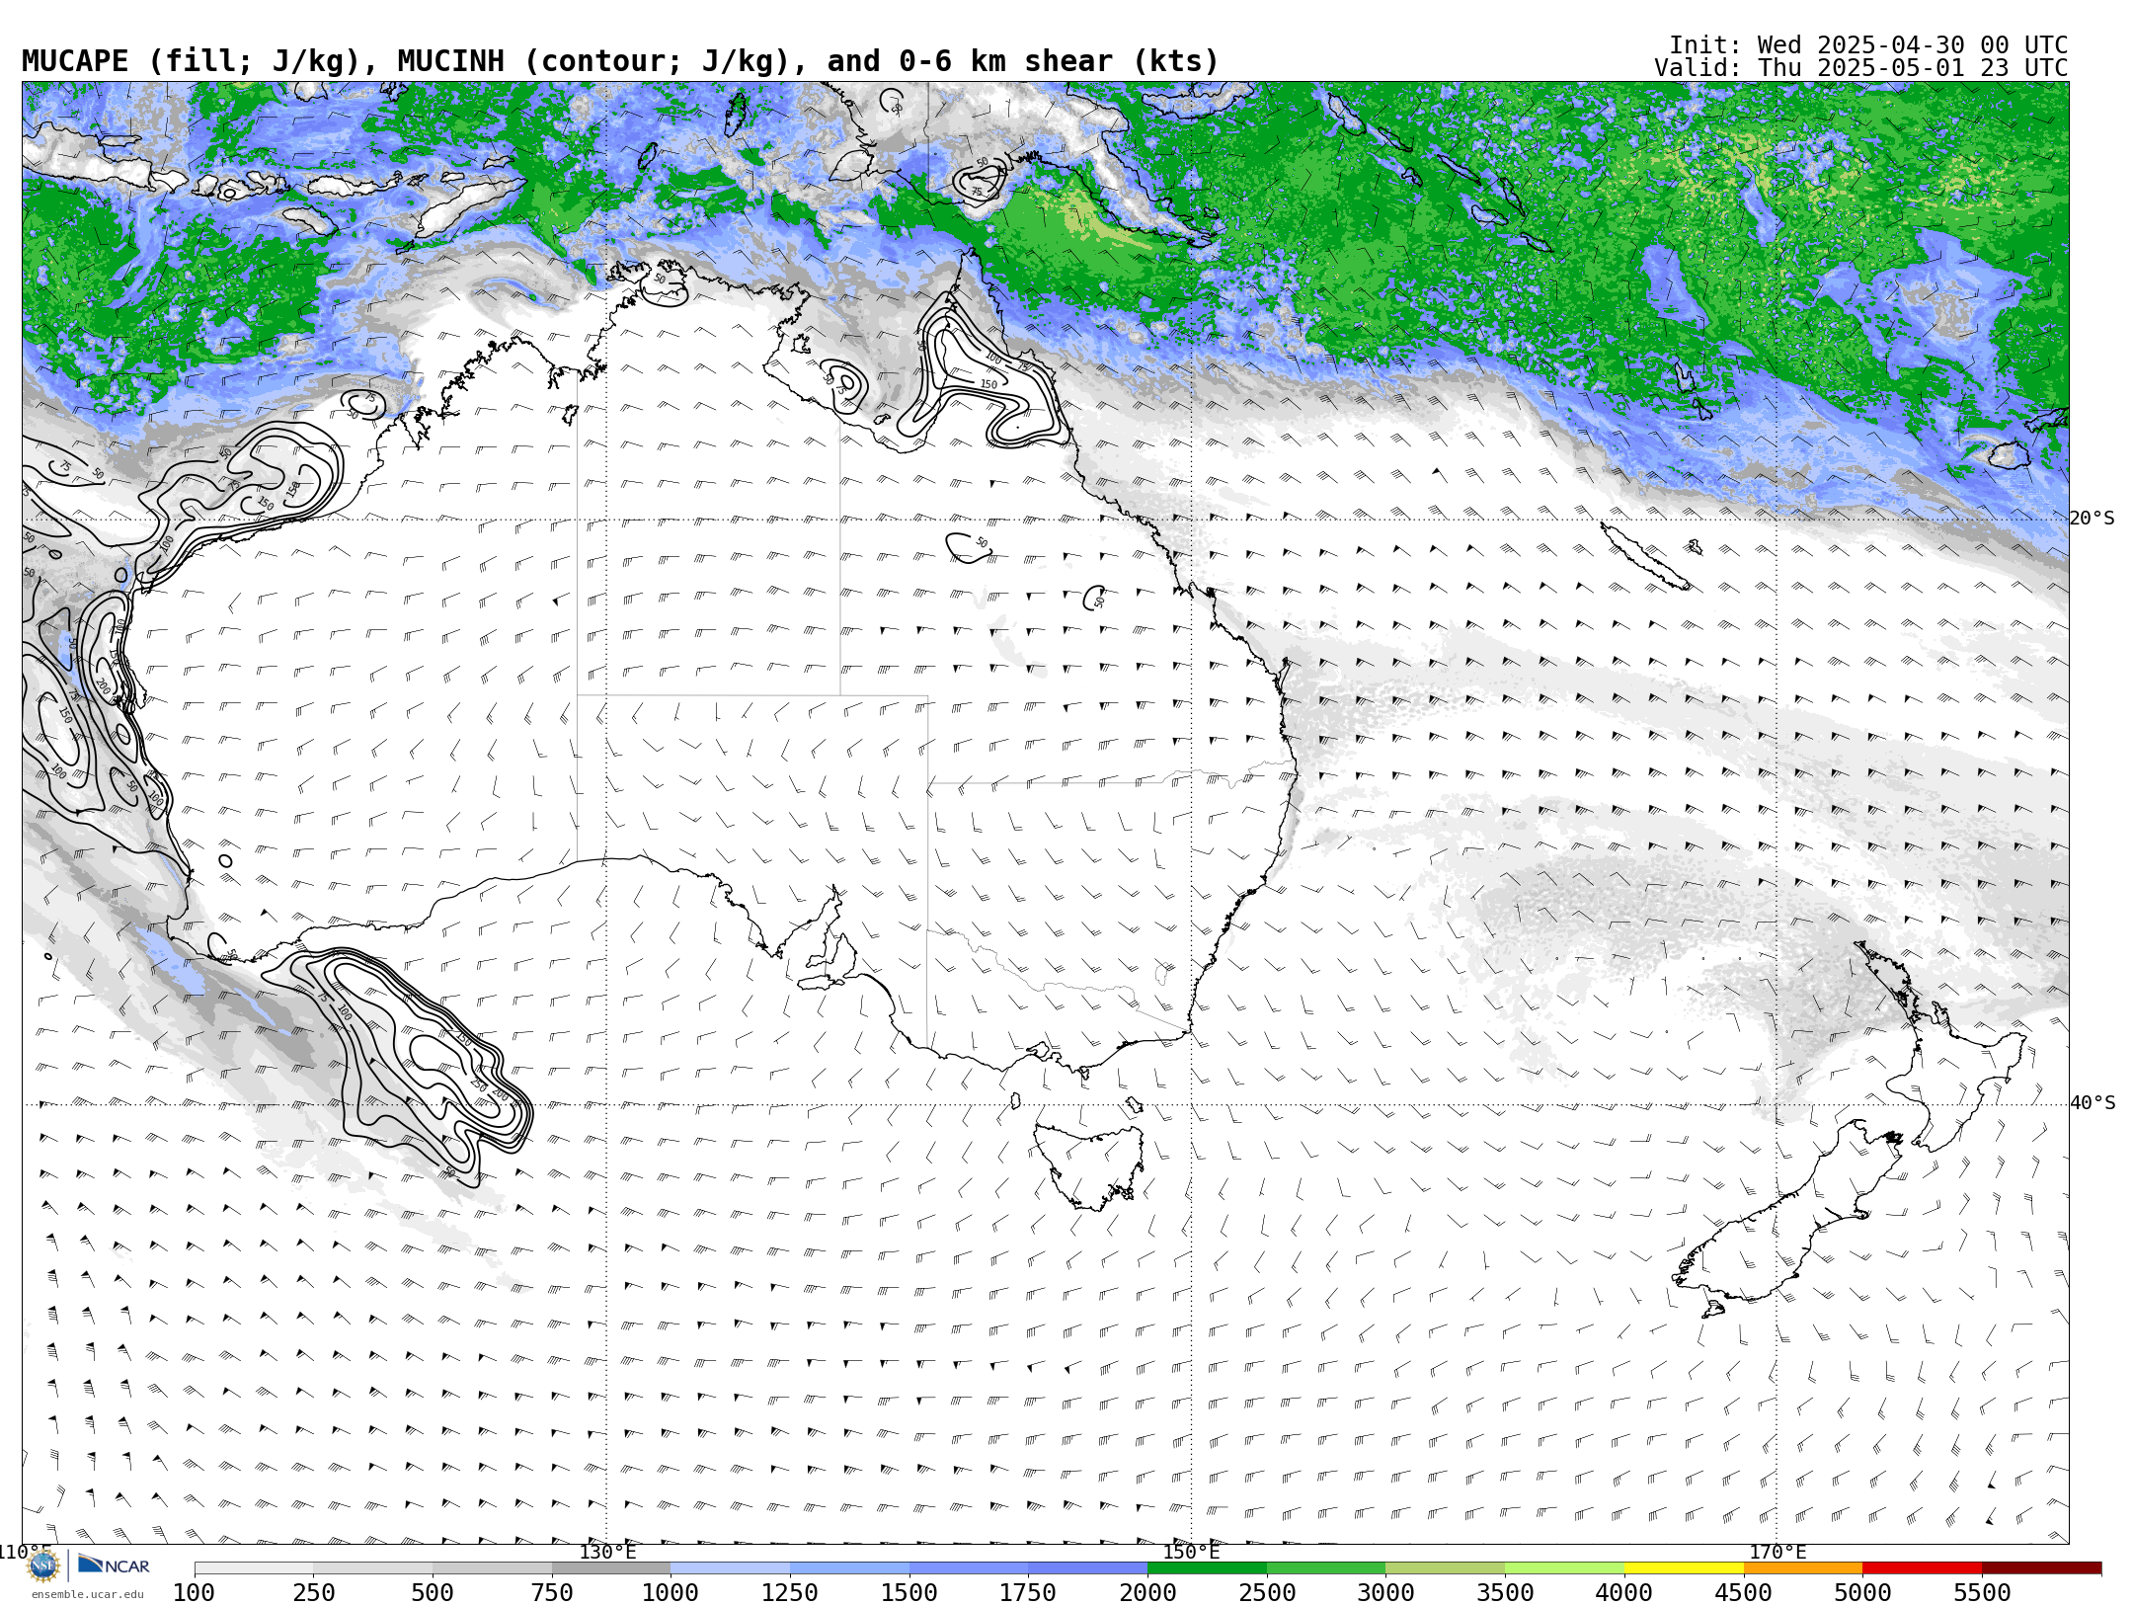Pick the gray 500–750 colorbar swatch

pos(492,1568)
